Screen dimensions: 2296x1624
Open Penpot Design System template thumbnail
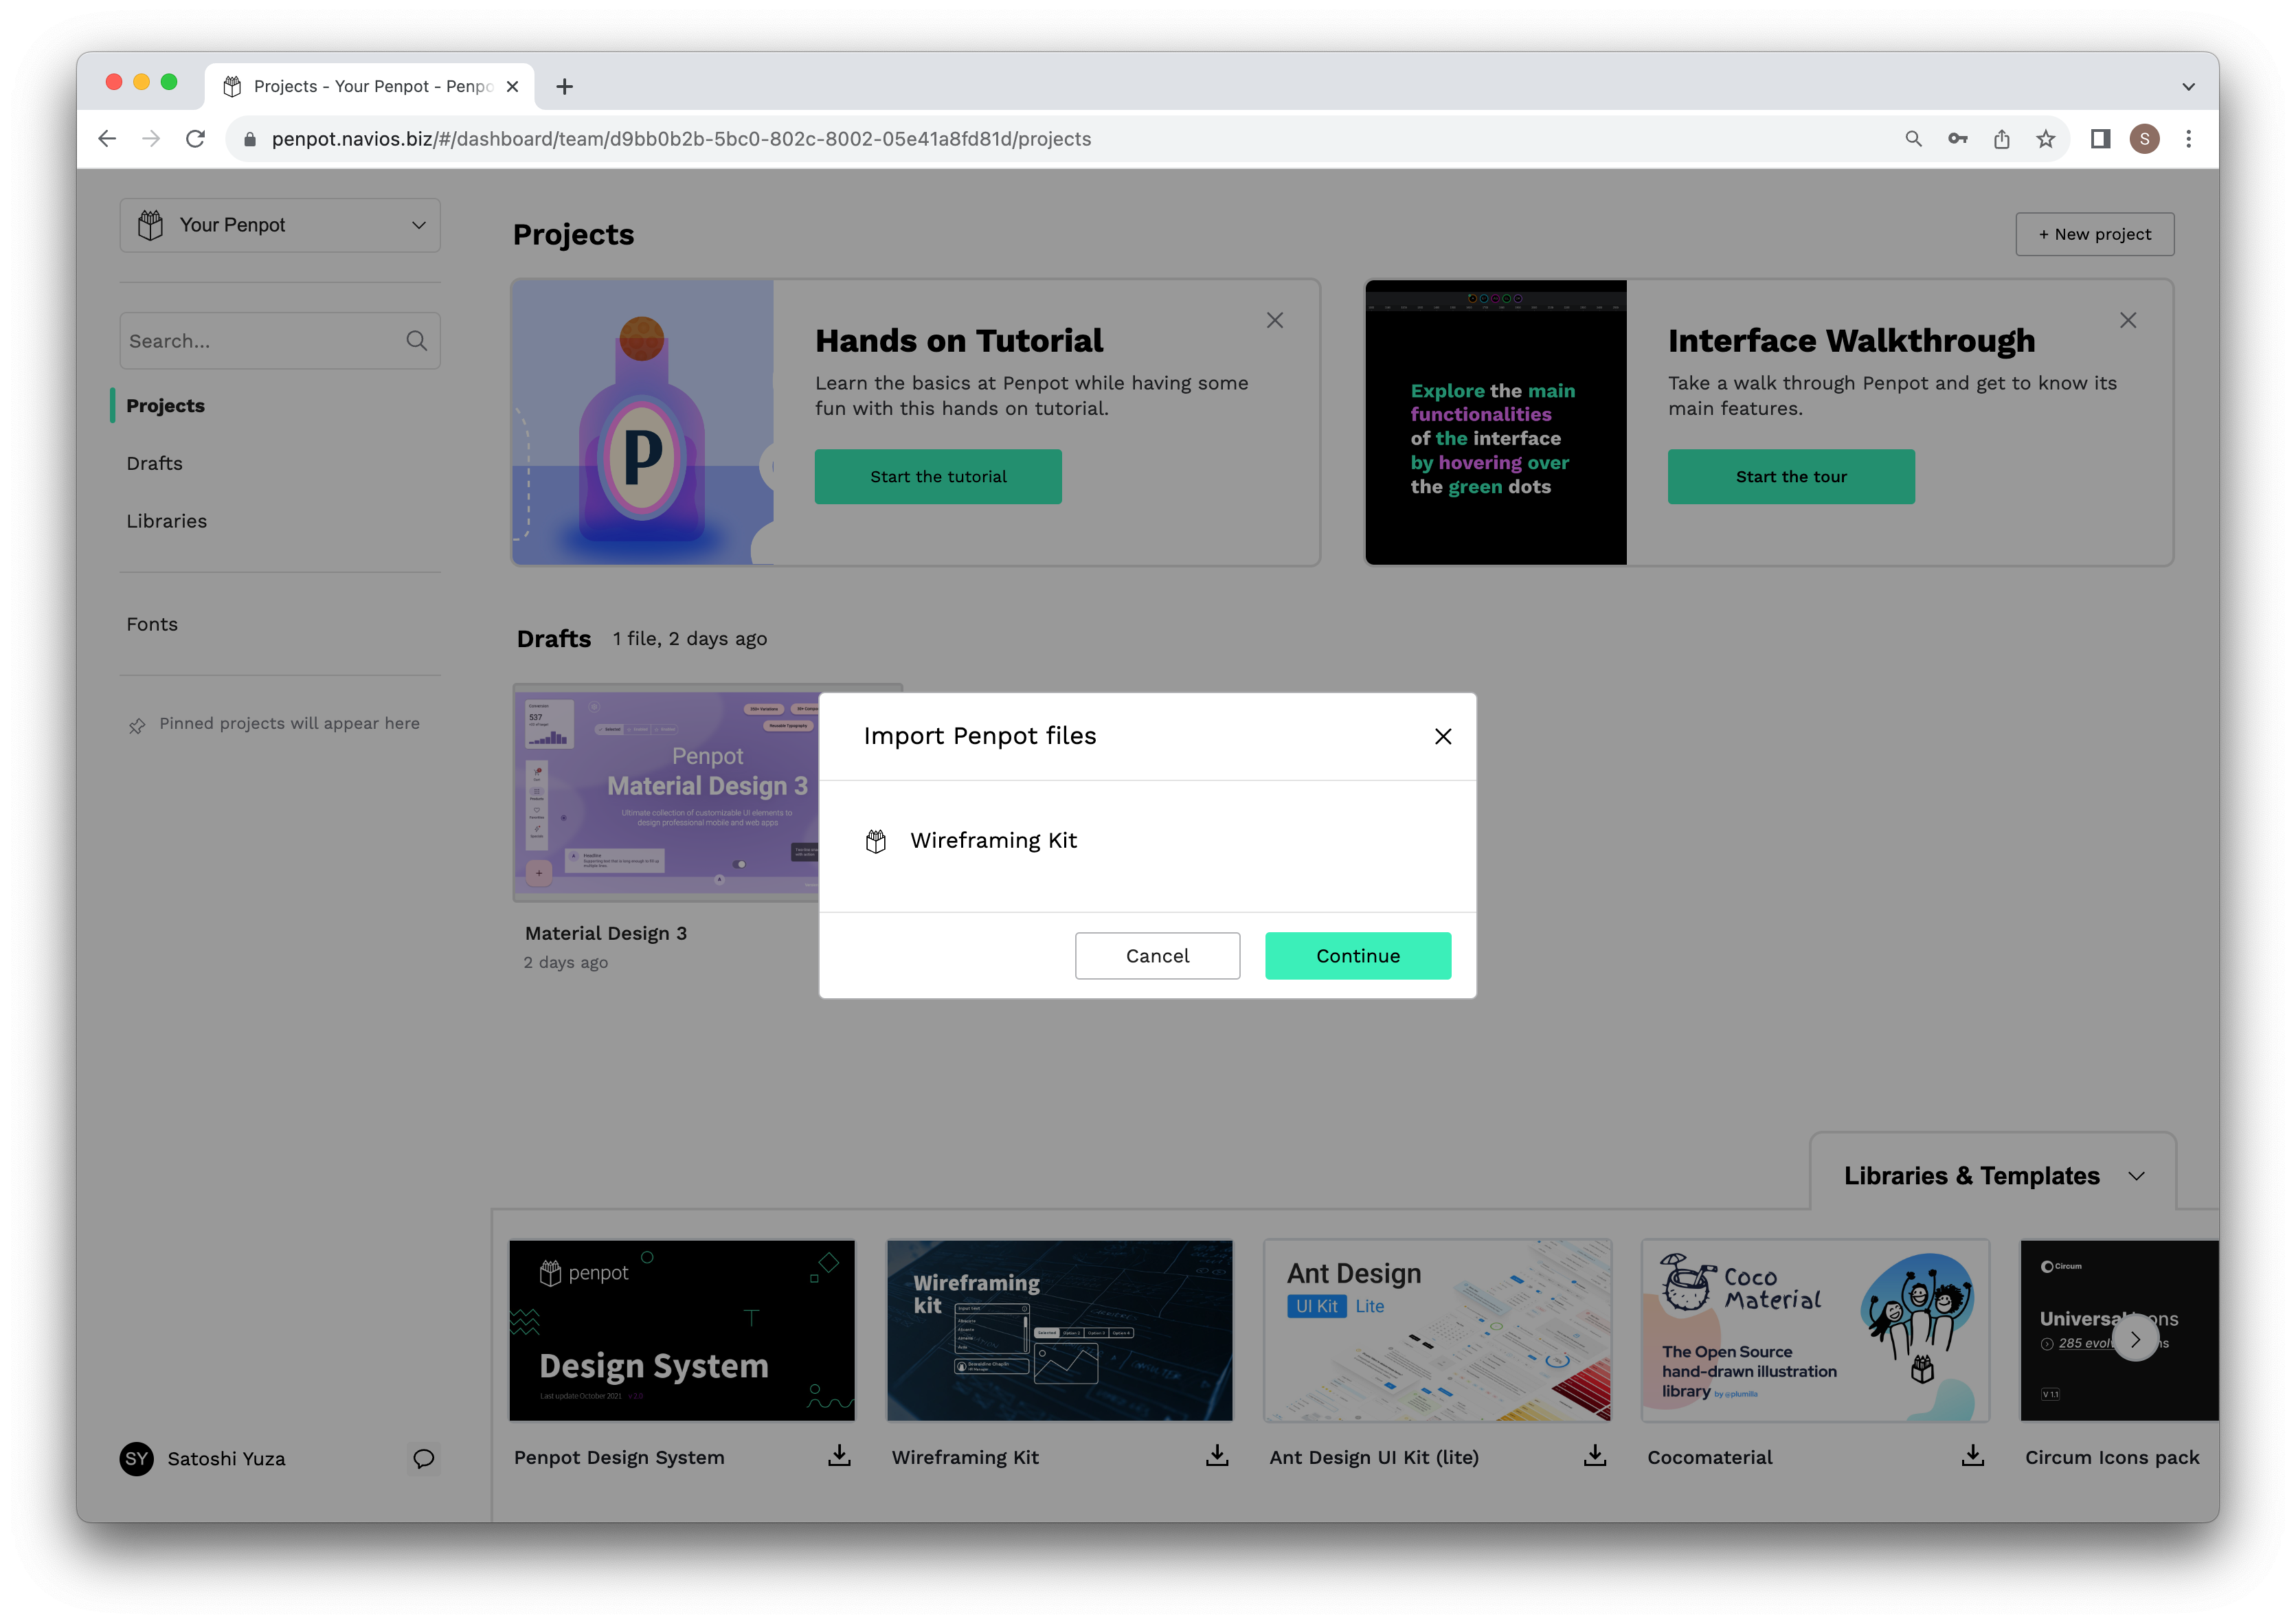(682, 1331)
